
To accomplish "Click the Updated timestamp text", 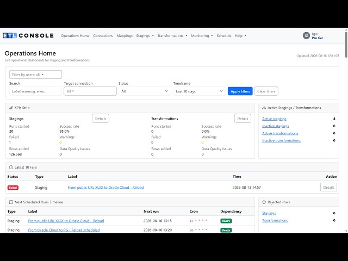I will (318, 55).
